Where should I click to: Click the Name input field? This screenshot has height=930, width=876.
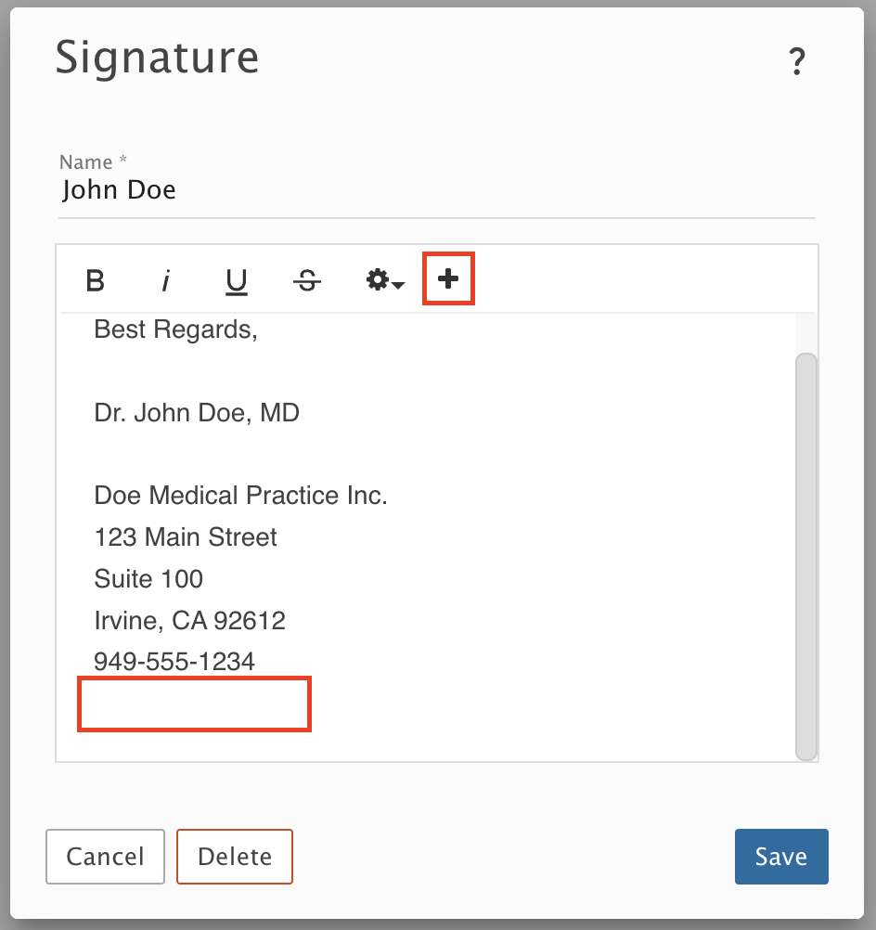coord(437,189)
